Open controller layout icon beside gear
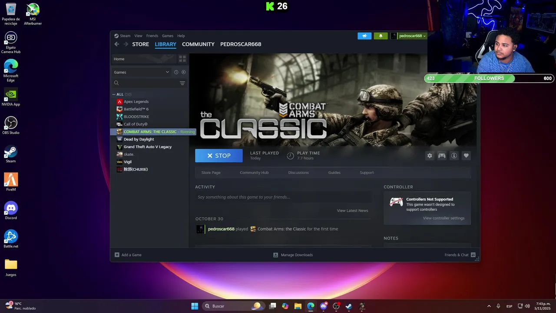556x313 pixels. click(442, 156)
